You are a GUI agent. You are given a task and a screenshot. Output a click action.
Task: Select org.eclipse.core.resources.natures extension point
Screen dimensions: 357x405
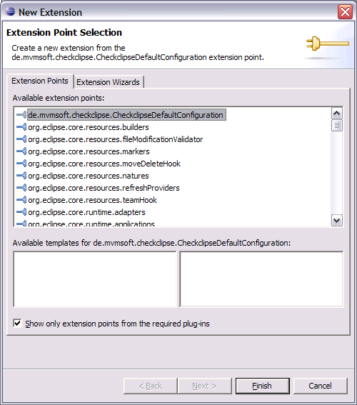[89, 176]
